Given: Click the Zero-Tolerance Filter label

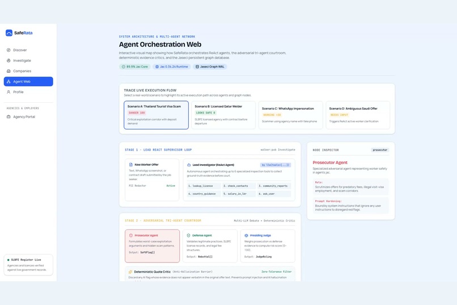Looking at the screenshot, I should pos(276,271).
